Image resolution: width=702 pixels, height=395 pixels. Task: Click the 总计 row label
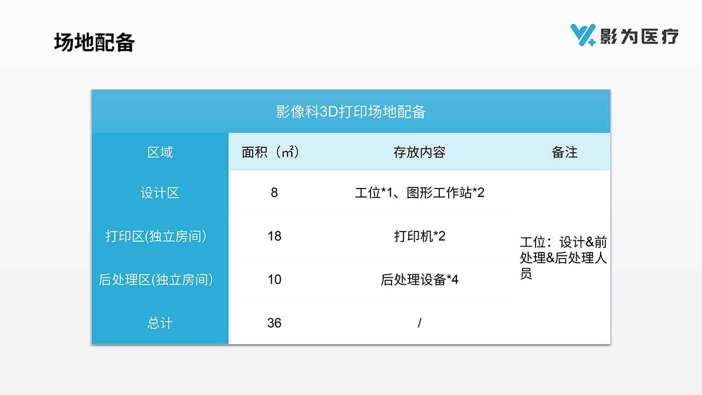(160, 323)
